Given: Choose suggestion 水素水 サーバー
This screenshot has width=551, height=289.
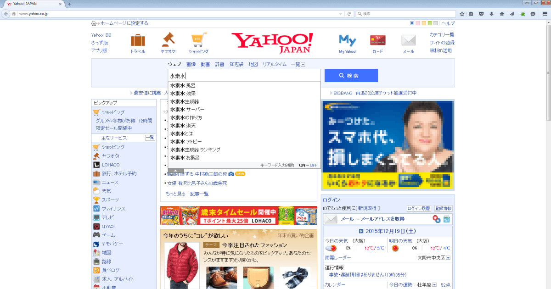Looking at the screenshot, I should point(187,110).
